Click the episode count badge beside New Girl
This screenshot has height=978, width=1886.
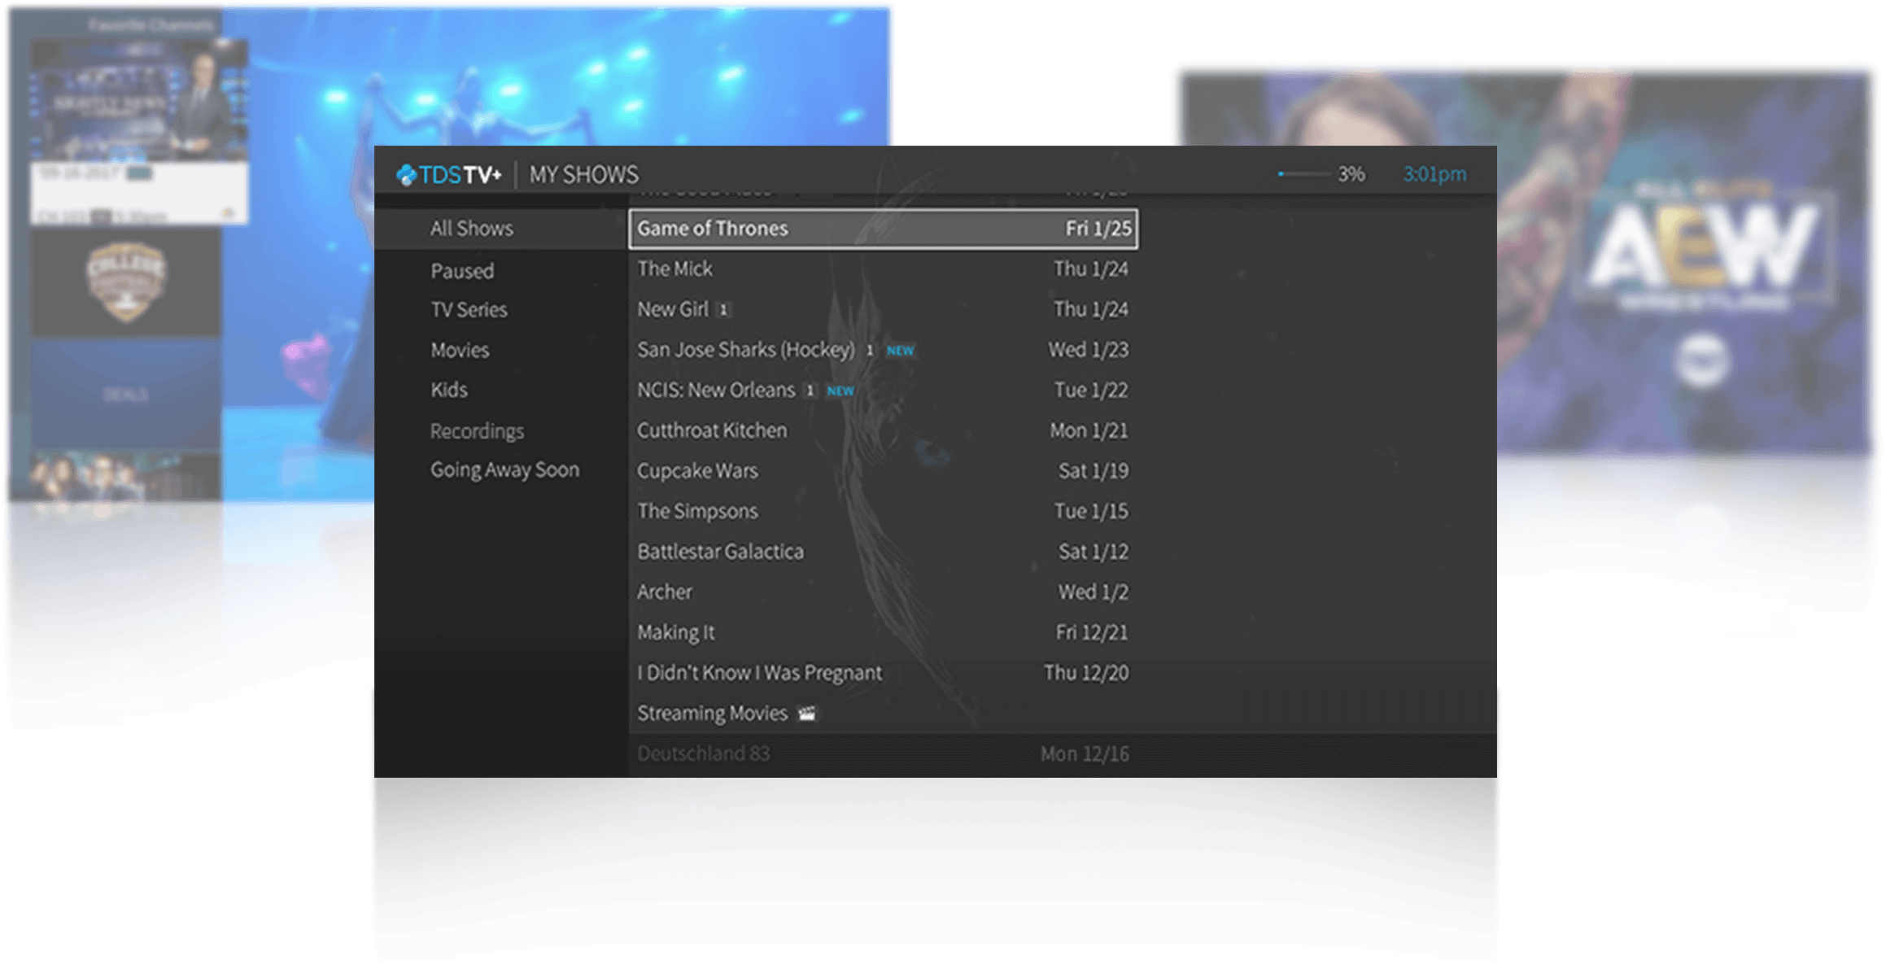pos(723,310)
